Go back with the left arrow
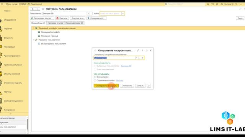This screenshot has width=245, height=137. point(33,9)
